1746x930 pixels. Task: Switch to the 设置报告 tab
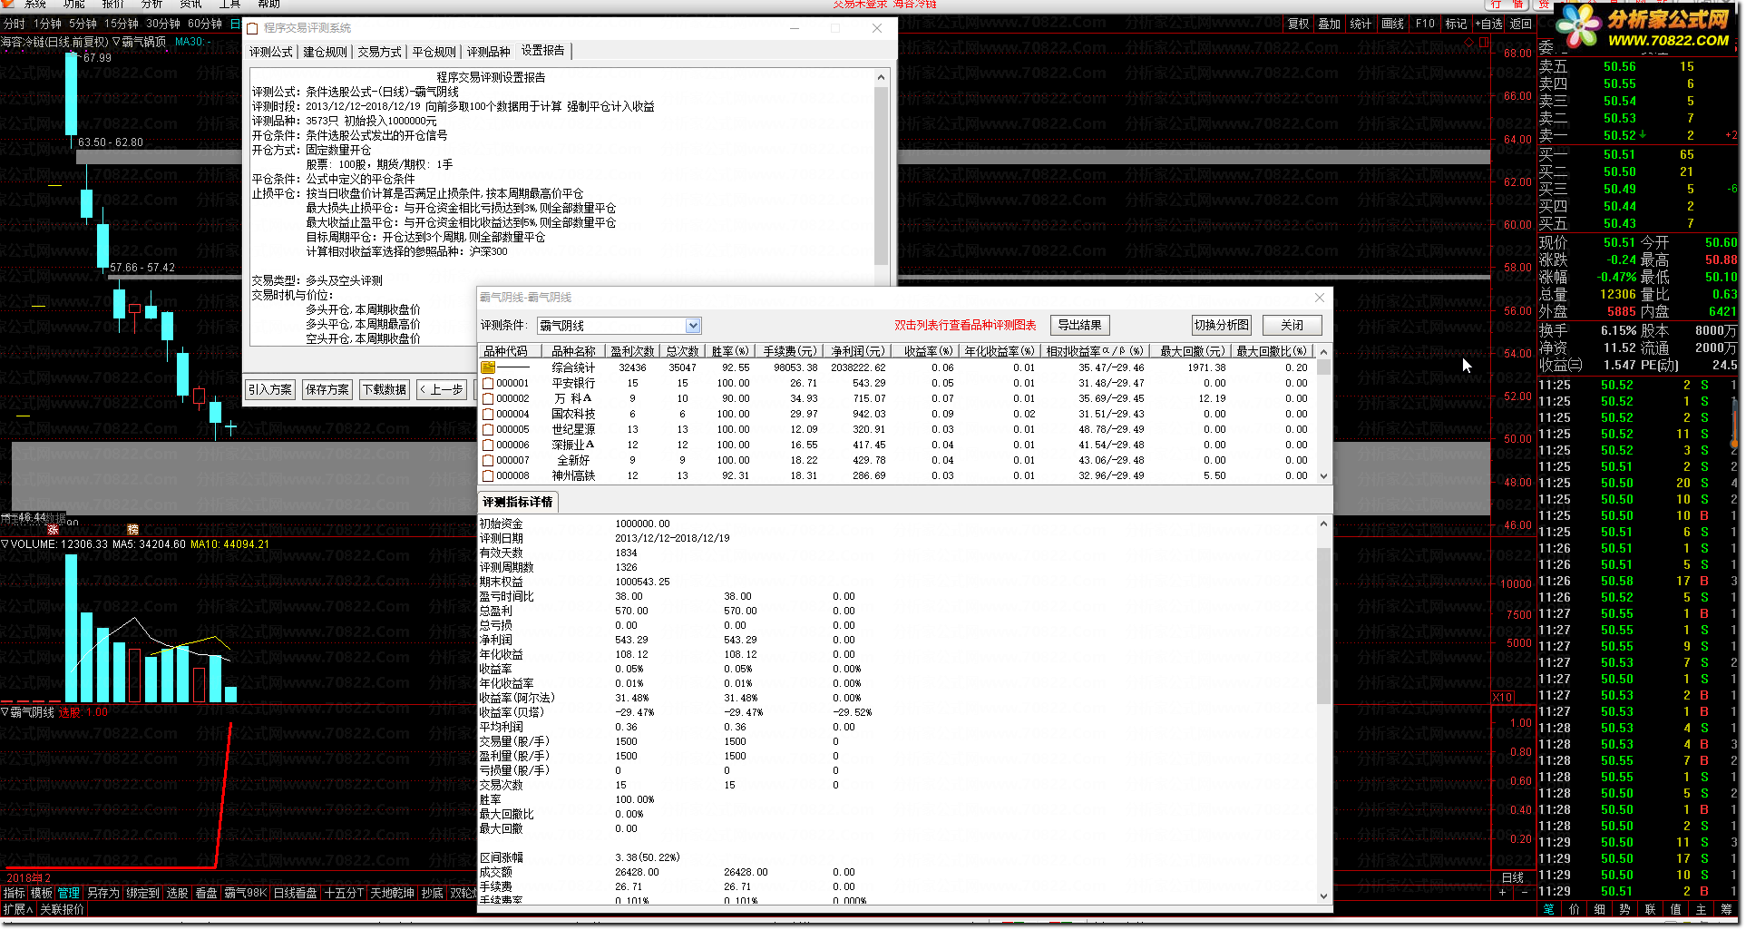(542, 51)
